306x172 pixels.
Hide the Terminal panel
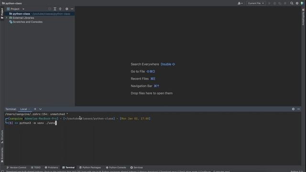pyautogui.click(x=298, y=109)
